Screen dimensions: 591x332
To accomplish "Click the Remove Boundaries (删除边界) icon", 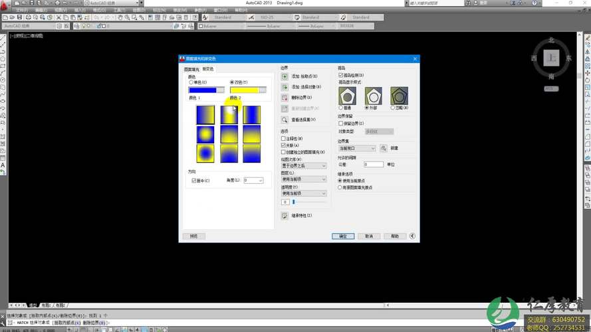I will [x=285, y=98].
